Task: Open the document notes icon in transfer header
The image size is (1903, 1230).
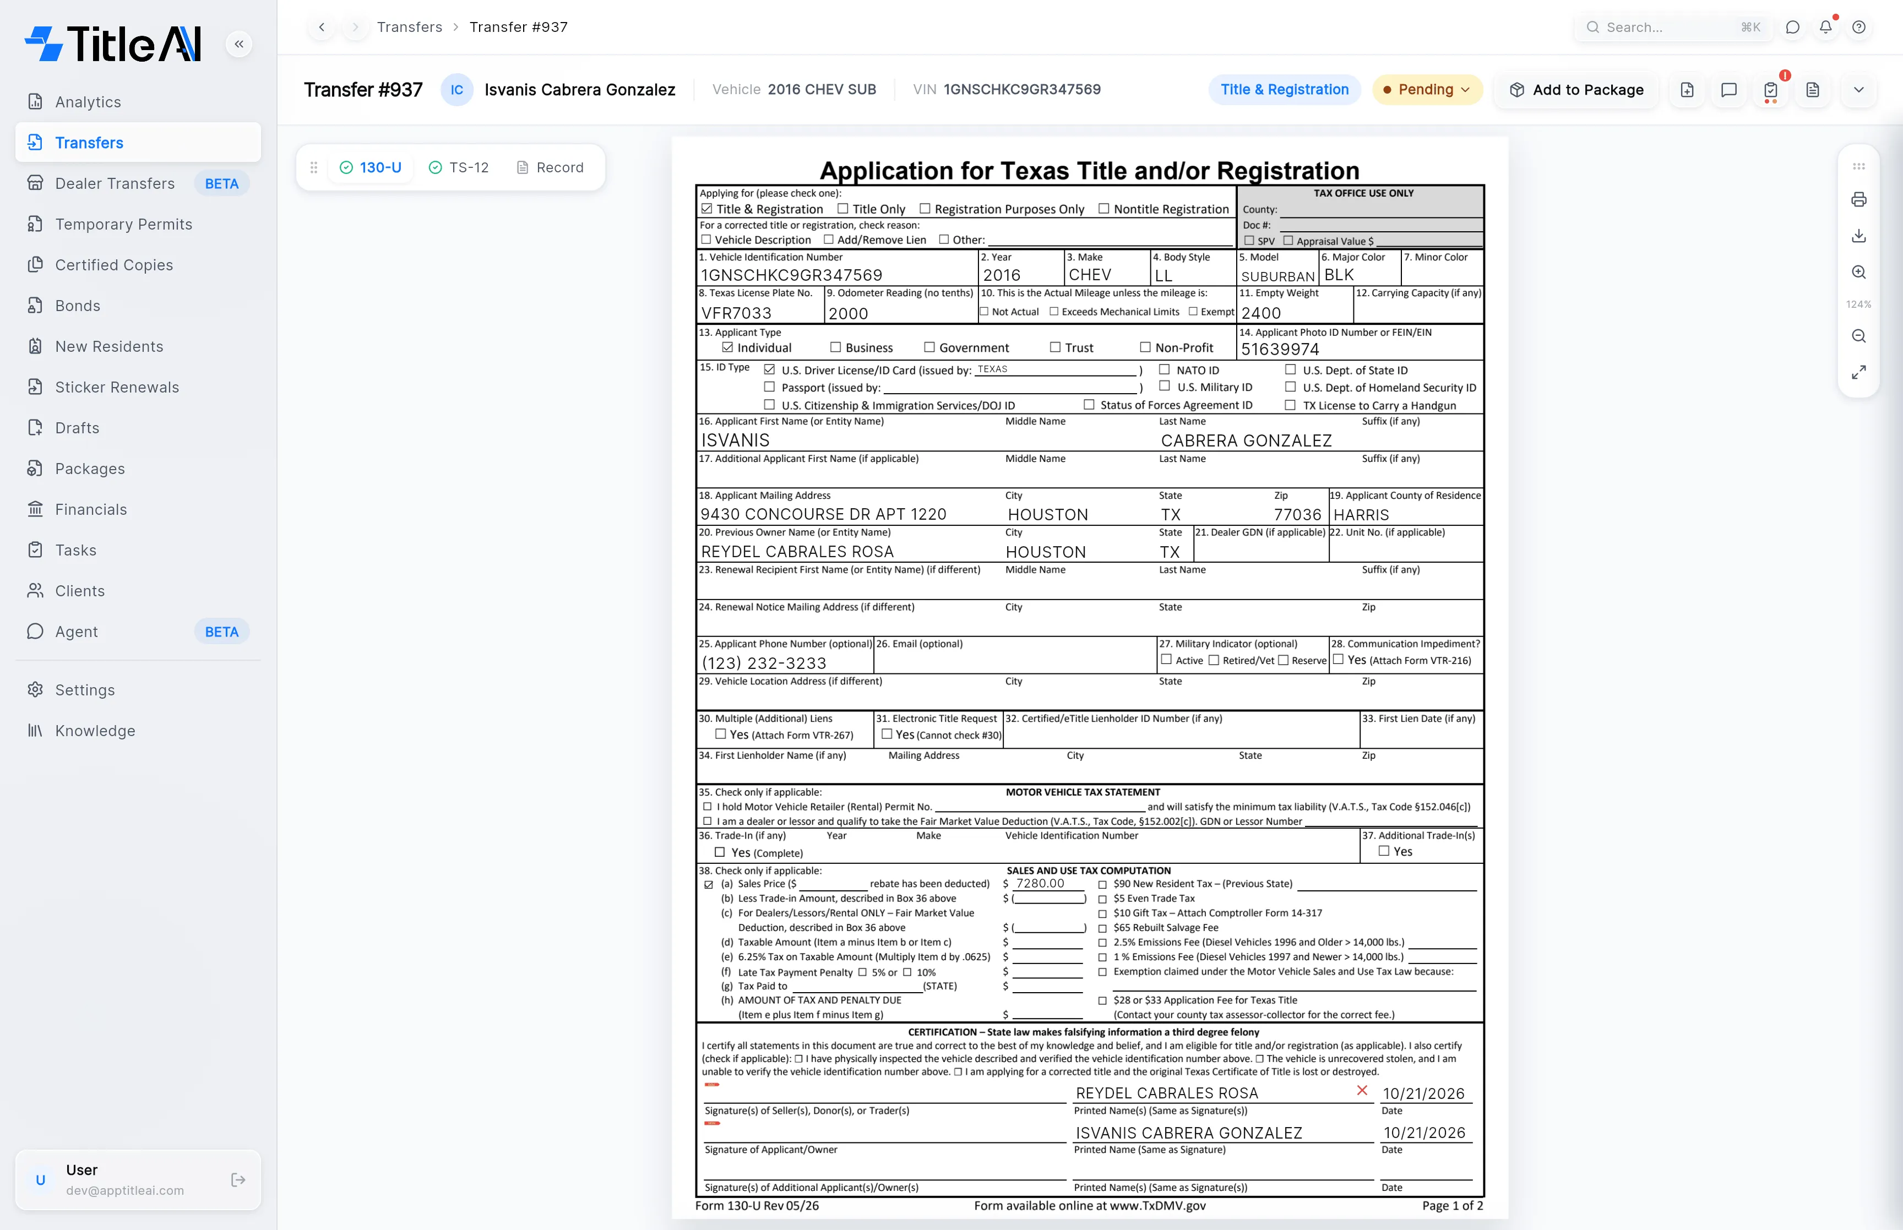Action: coord(1813,89)
